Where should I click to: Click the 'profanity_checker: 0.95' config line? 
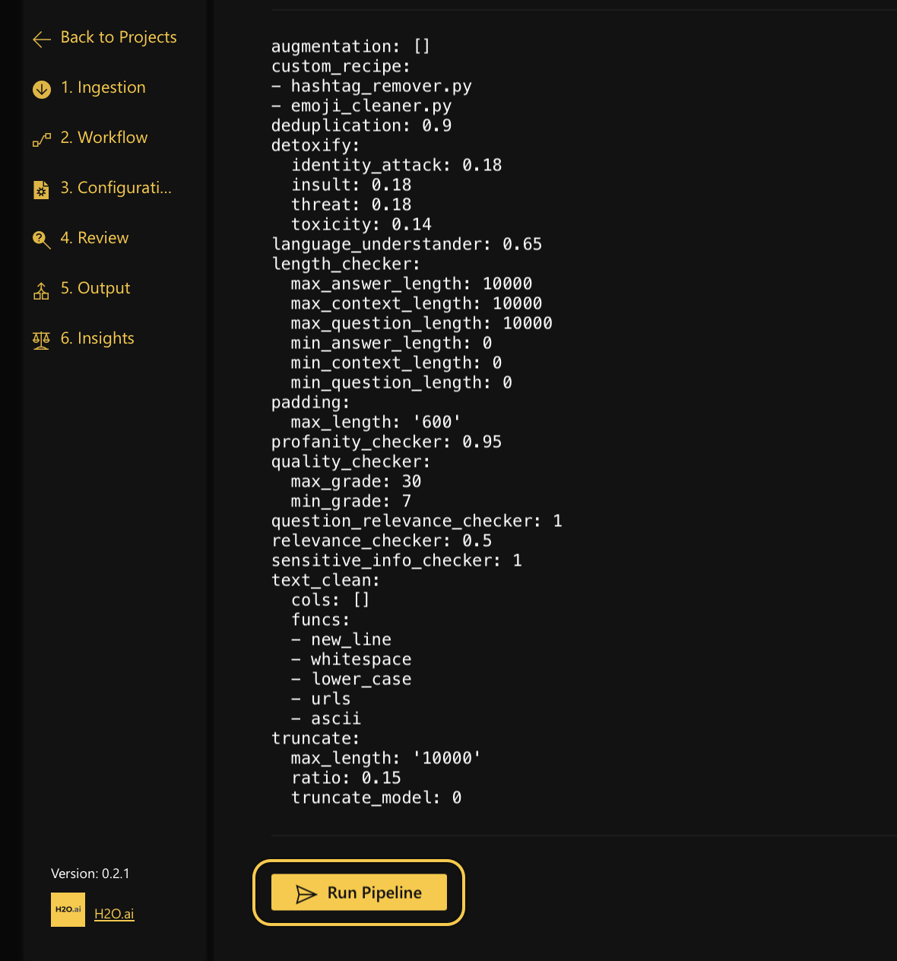[386, 442]
